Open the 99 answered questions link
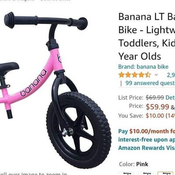 coord(150,83)
